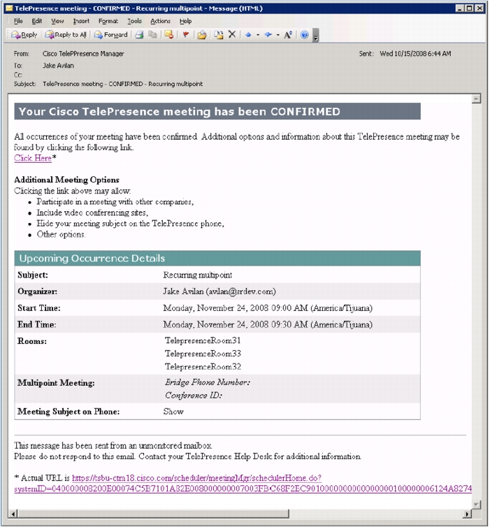The width and height of the screenshot is (490, 527).
Task: Open Help with the blue question icon
Action: click(305, 35)
